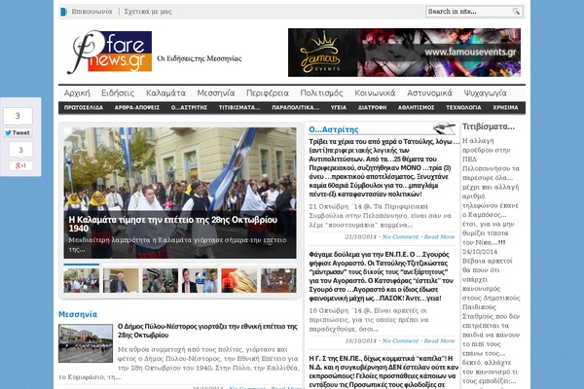Select sixth slider thumbnail of council hall
Screen dimensions: 584x389
[x=278, y=280]
